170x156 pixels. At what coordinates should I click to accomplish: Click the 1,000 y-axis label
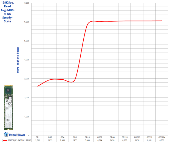pos(27,117)
